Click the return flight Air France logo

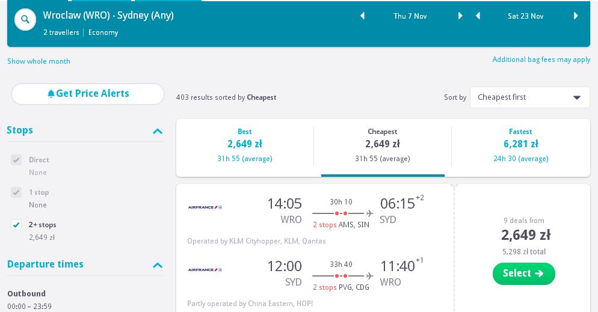point(205,270)
